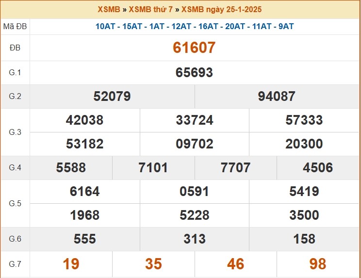Select fourth prize number 7101

pyautogui.click(x=153, y=167)
